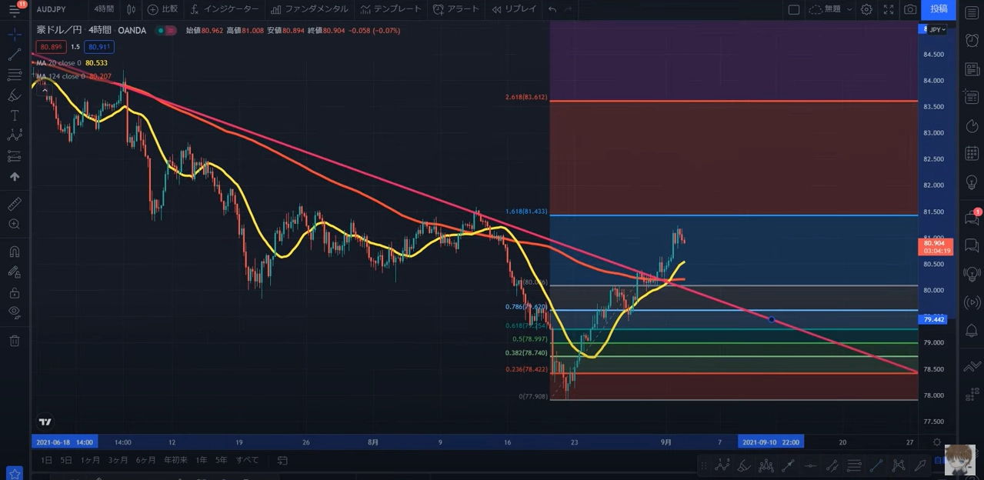Set date range to 年初来

(175, 460)
